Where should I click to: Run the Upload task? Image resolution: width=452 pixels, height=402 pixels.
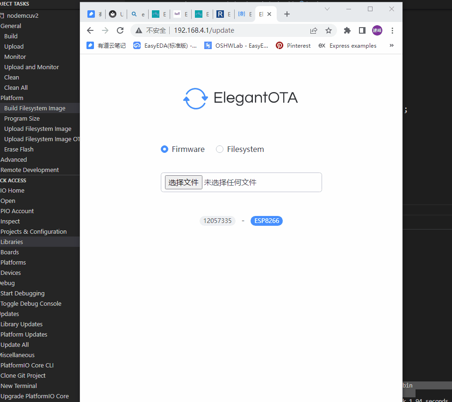(x=14, y=46)
